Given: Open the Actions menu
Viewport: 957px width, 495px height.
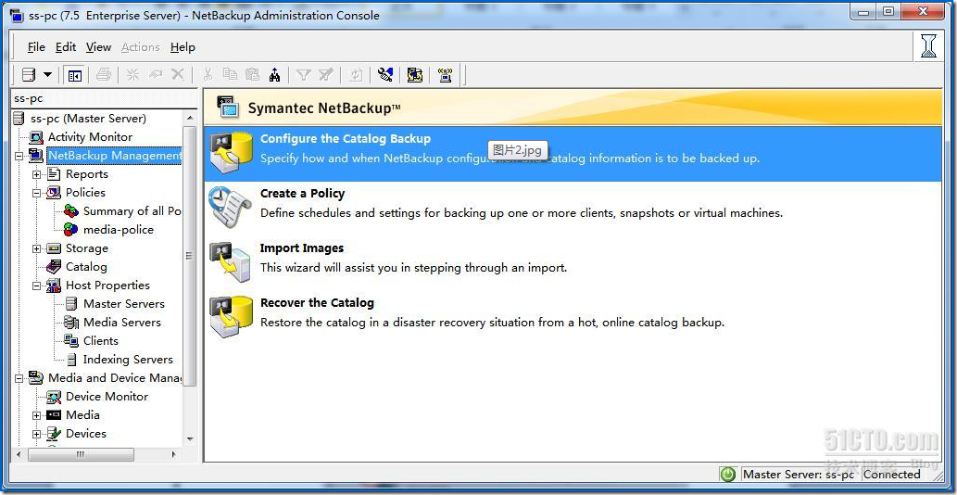Looking at the screenshot, I should point(141,47).
